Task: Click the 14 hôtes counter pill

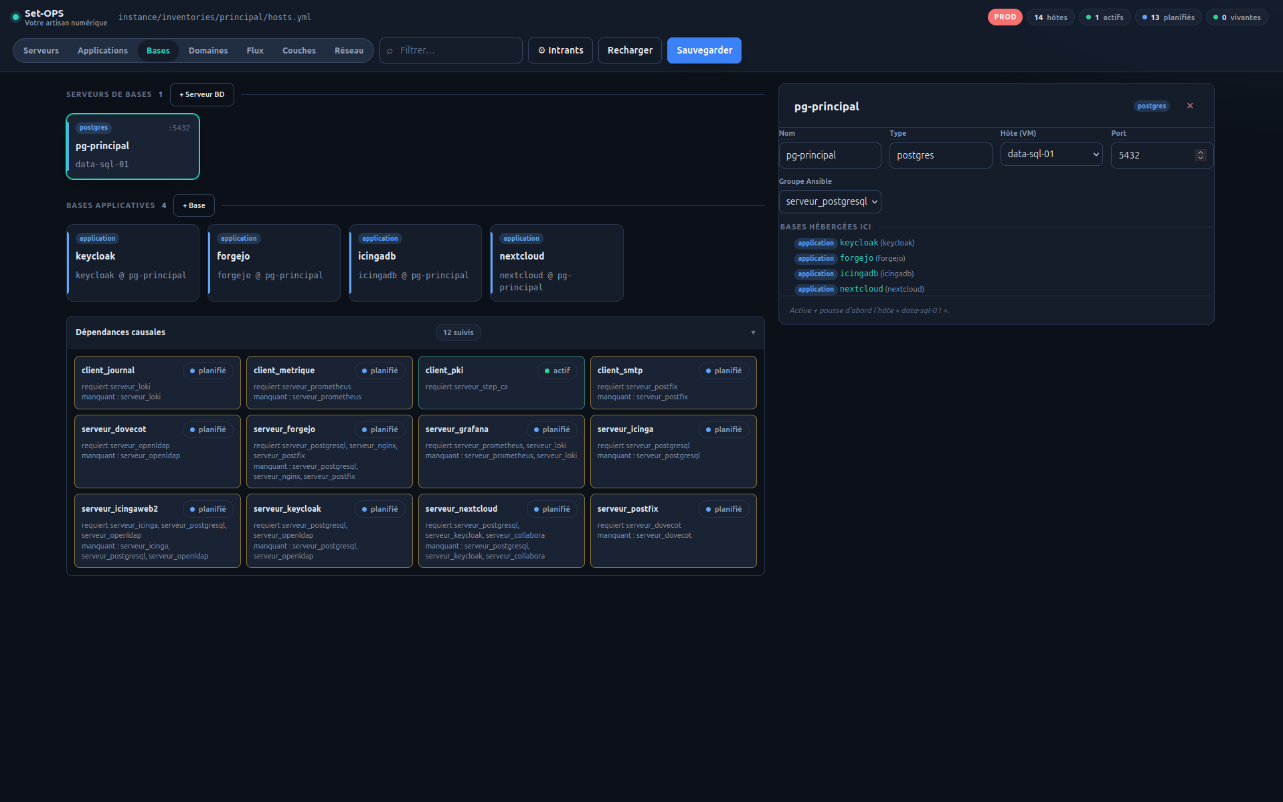Action: pos(1051,17)
